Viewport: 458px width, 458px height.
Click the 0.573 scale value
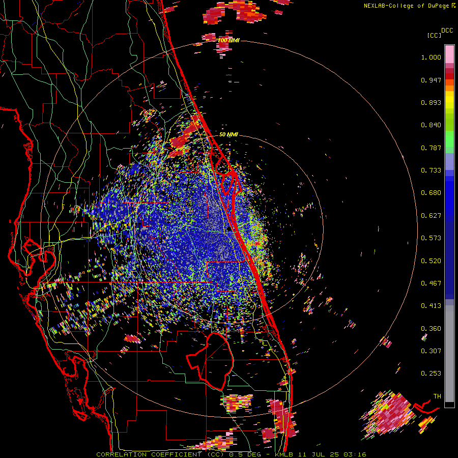pyautogui.click(x=431, y=238)
